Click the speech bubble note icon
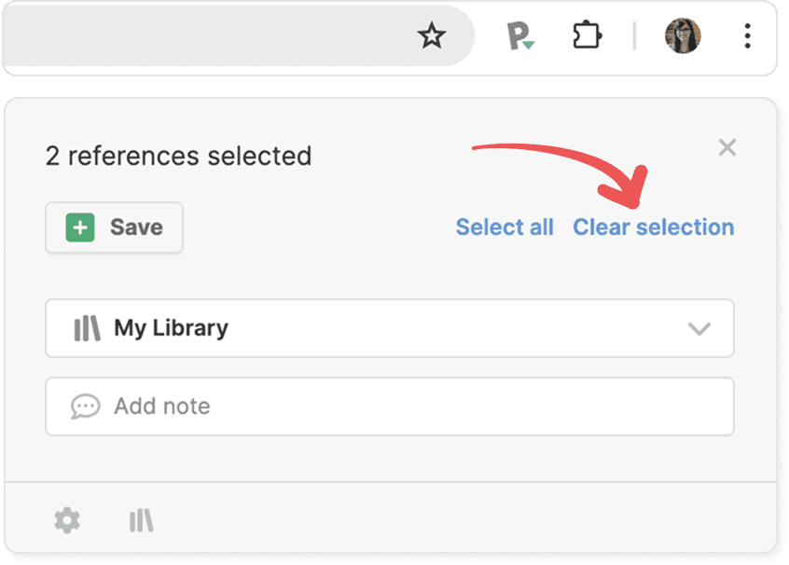789x565 pixels. click(x=86, y=407)
